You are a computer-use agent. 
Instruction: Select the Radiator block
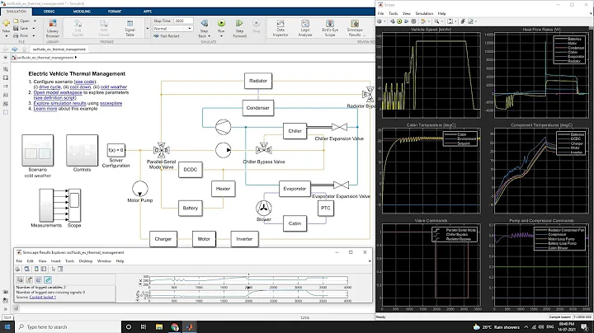[x=258, y=81]
